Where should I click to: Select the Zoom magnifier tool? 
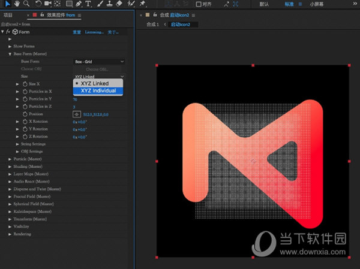(x=26, y=4)
